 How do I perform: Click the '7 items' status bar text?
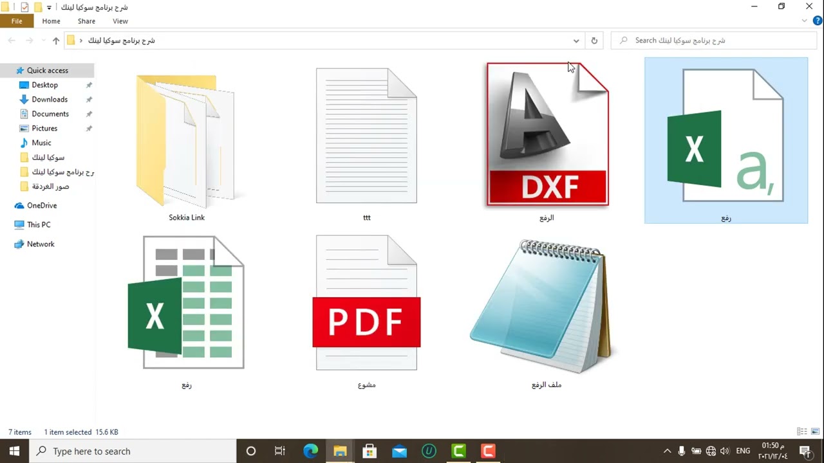click(x=20, y=432)
